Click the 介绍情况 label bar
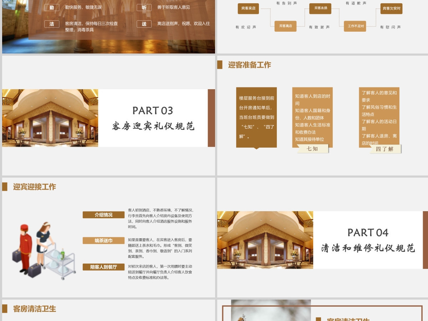 (x=104, y=215)
